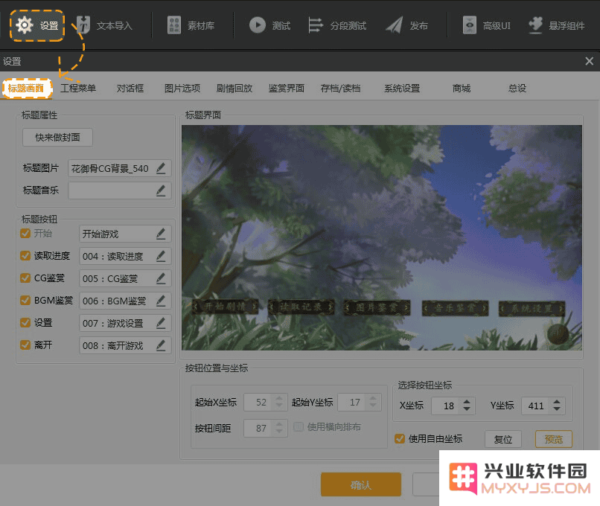Edit 标题图片 with the pencil icon

click(x=161, y=168)
